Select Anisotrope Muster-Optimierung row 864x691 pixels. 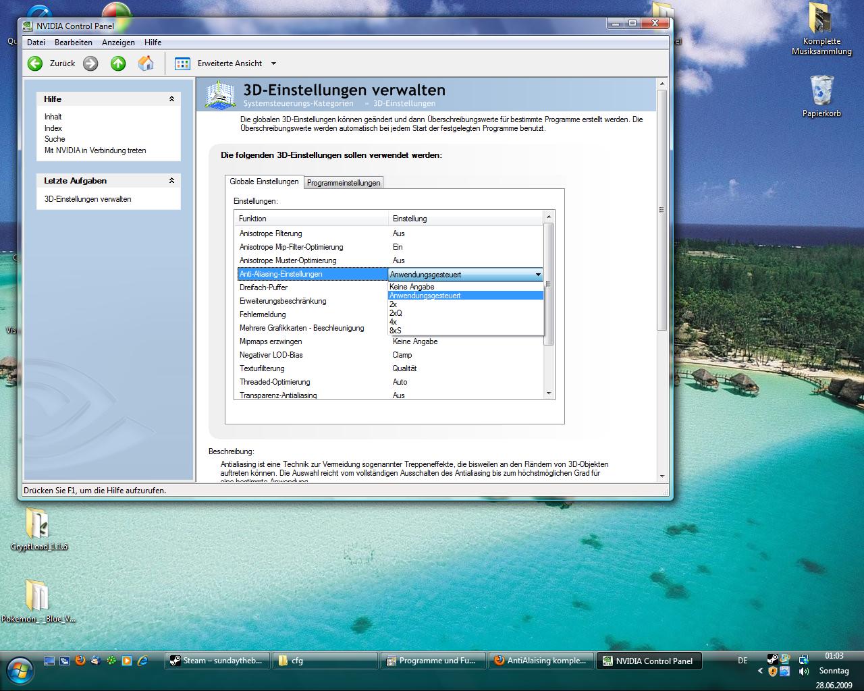click(389, 260)
